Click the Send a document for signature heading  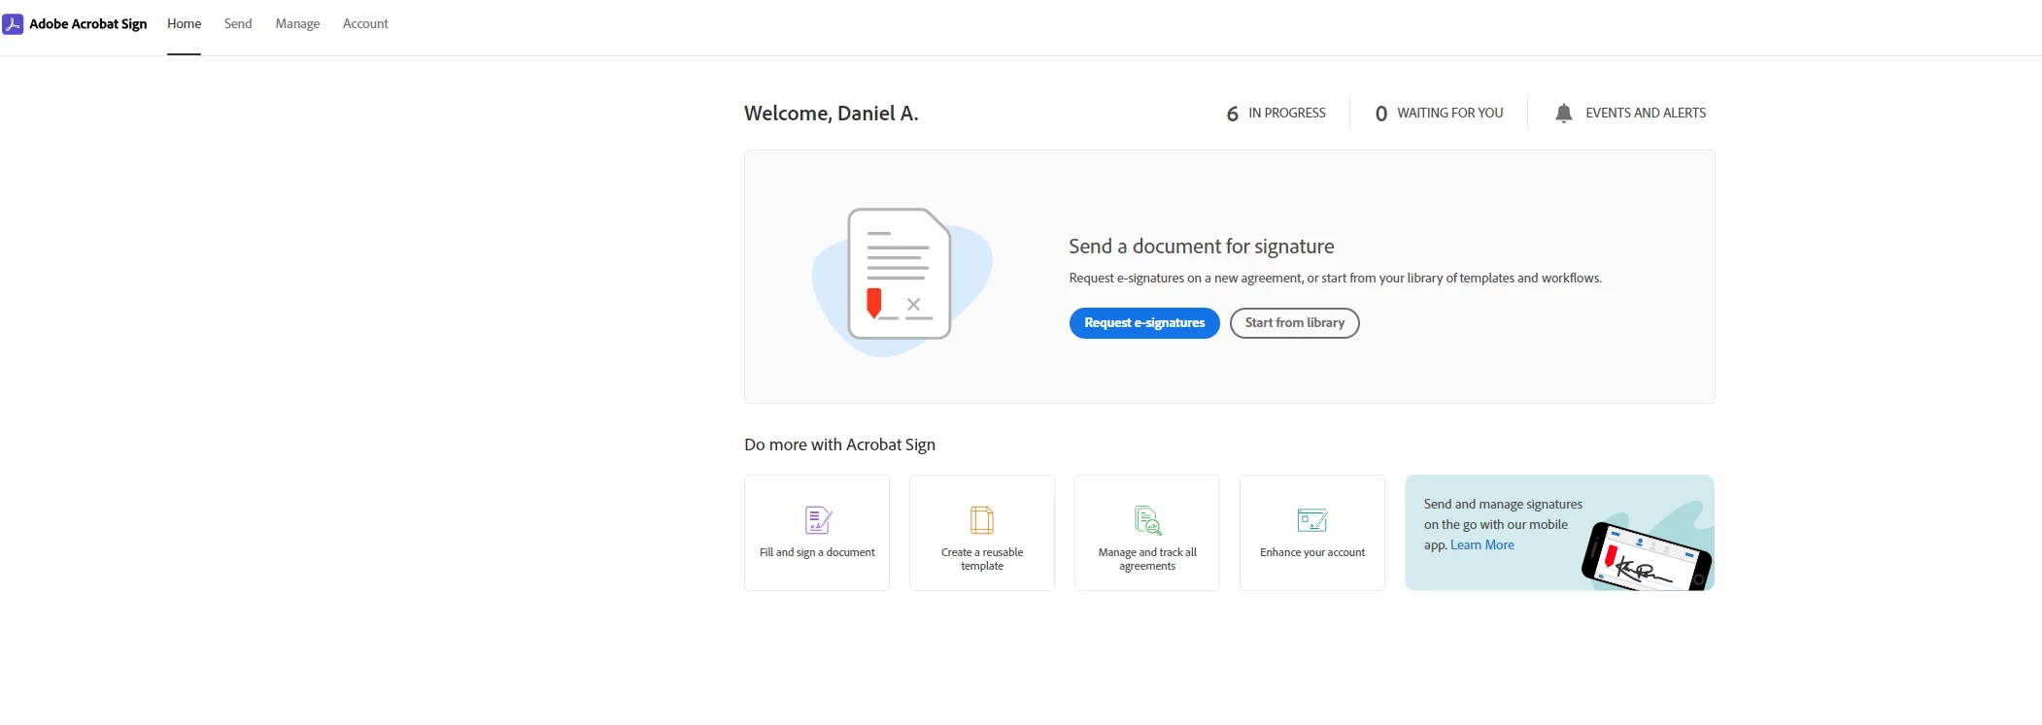[x=1202, y=247]
